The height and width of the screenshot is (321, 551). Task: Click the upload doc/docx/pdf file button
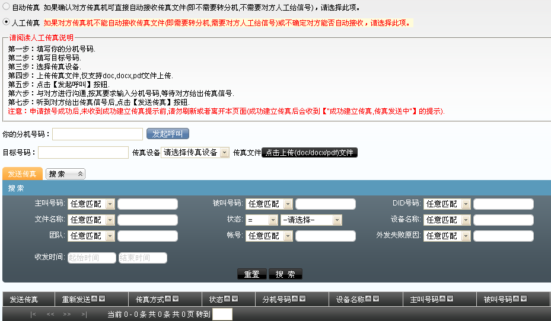pos(310,152)
